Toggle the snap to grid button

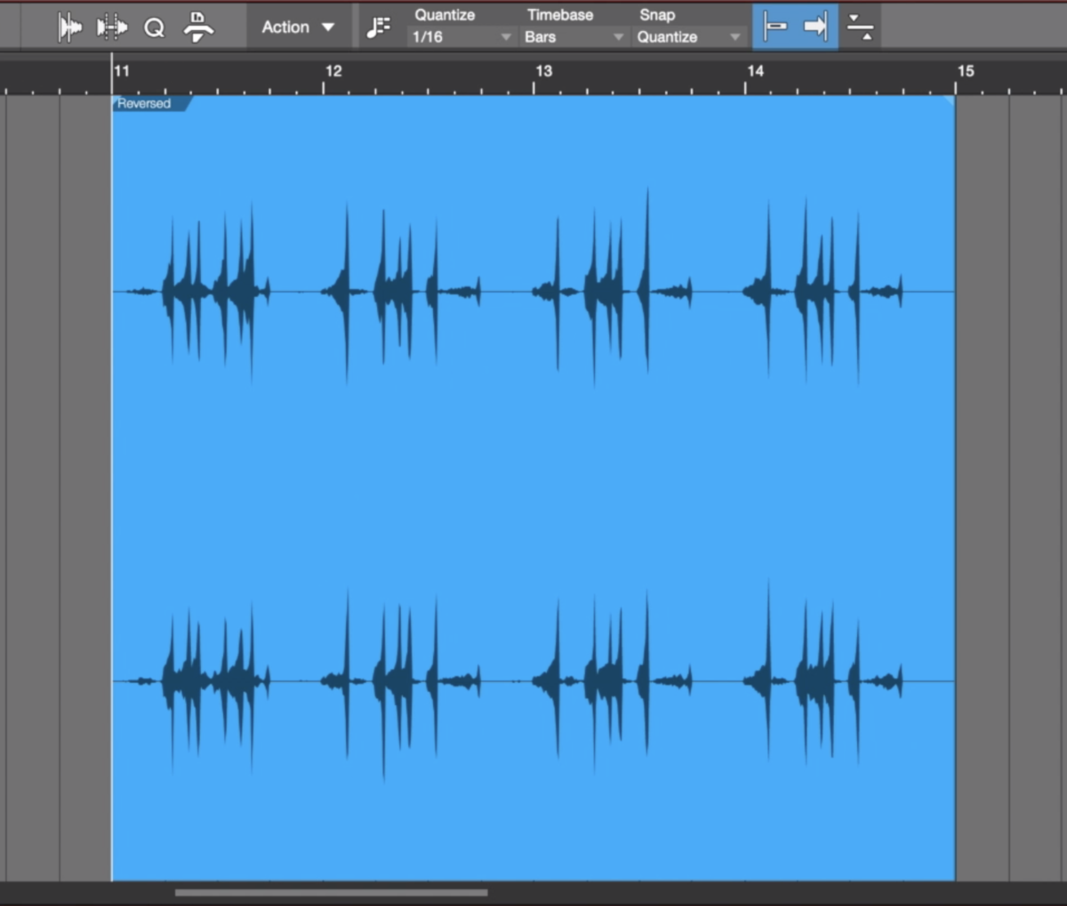point(774,27)
